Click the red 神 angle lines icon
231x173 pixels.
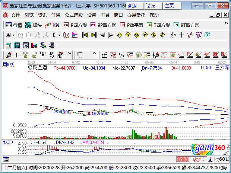[207, 55]
